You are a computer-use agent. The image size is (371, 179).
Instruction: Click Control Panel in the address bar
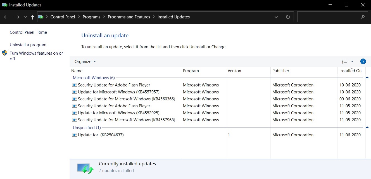tap(63, 17)
